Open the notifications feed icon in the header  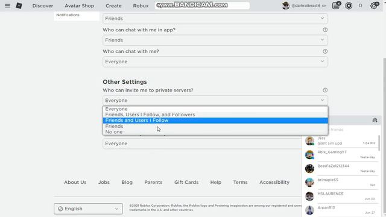336,5
